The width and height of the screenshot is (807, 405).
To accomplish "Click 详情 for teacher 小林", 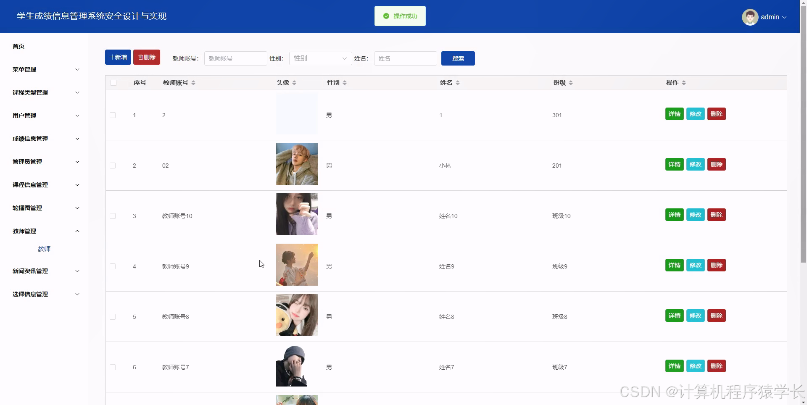I will click(674, 164).
